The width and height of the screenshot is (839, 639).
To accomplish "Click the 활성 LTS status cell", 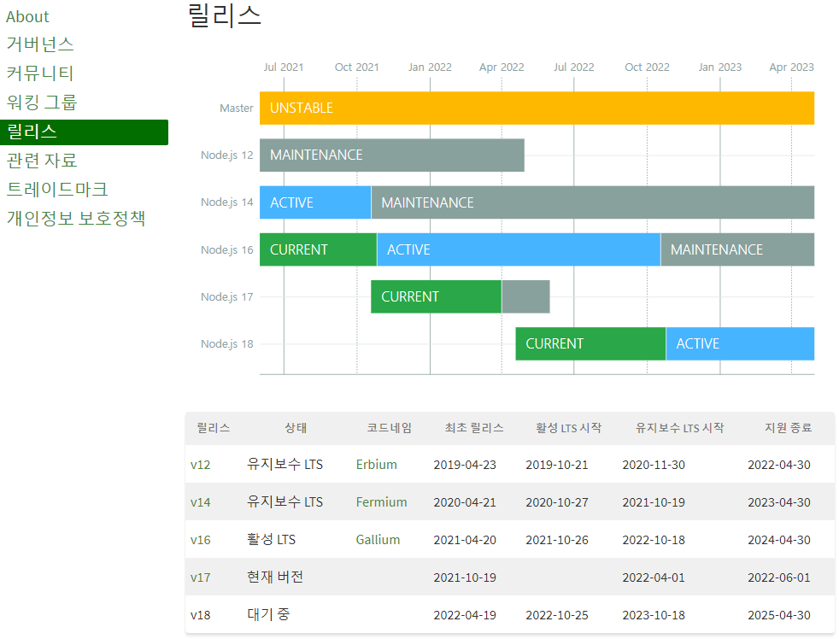I will (x=271, y=539).
